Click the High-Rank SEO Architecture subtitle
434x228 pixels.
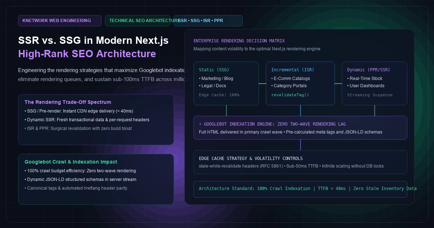click(x=87, y=54)
